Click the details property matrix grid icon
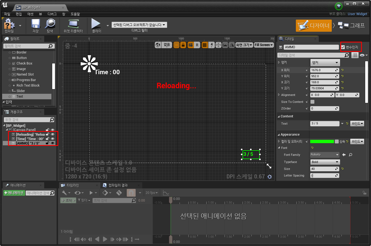Viewport: 371px width, 246px height. pyautogui.click(x=355, y=55)
